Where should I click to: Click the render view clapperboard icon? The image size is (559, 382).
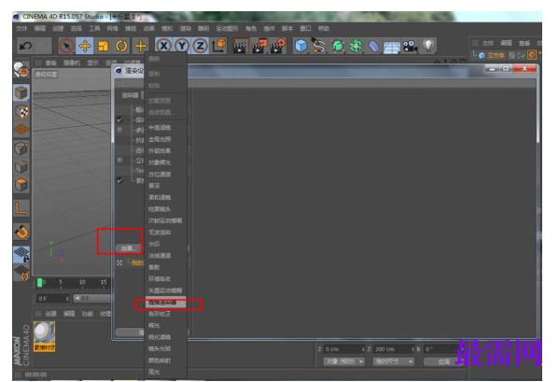click(240, 46)
